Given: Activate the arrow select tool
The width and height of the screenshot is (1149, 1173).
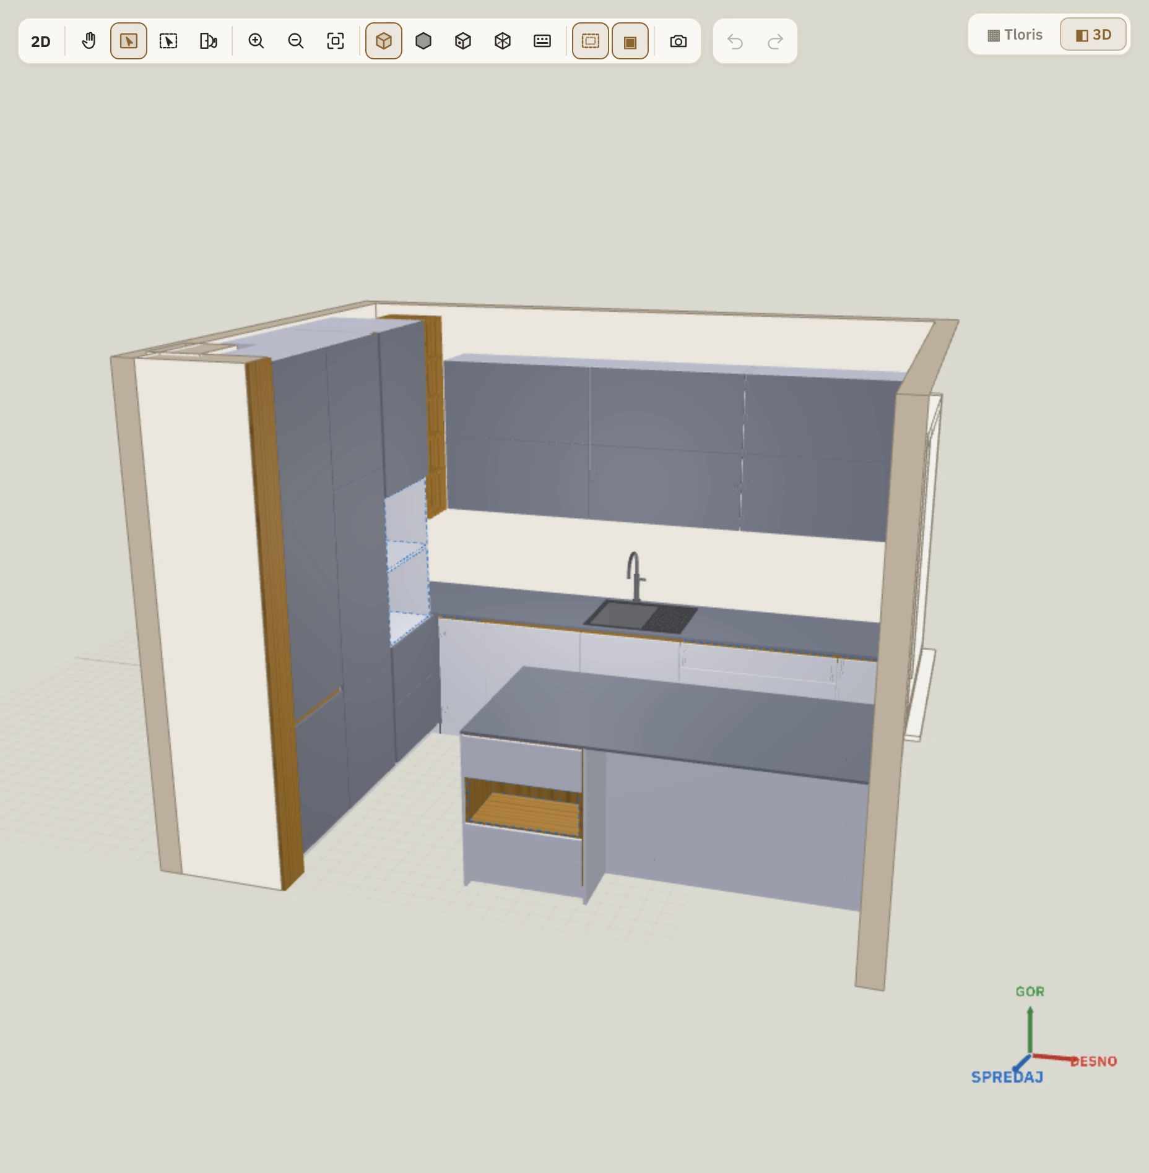Looking at the screenshot, I should (x=129, y=41).
